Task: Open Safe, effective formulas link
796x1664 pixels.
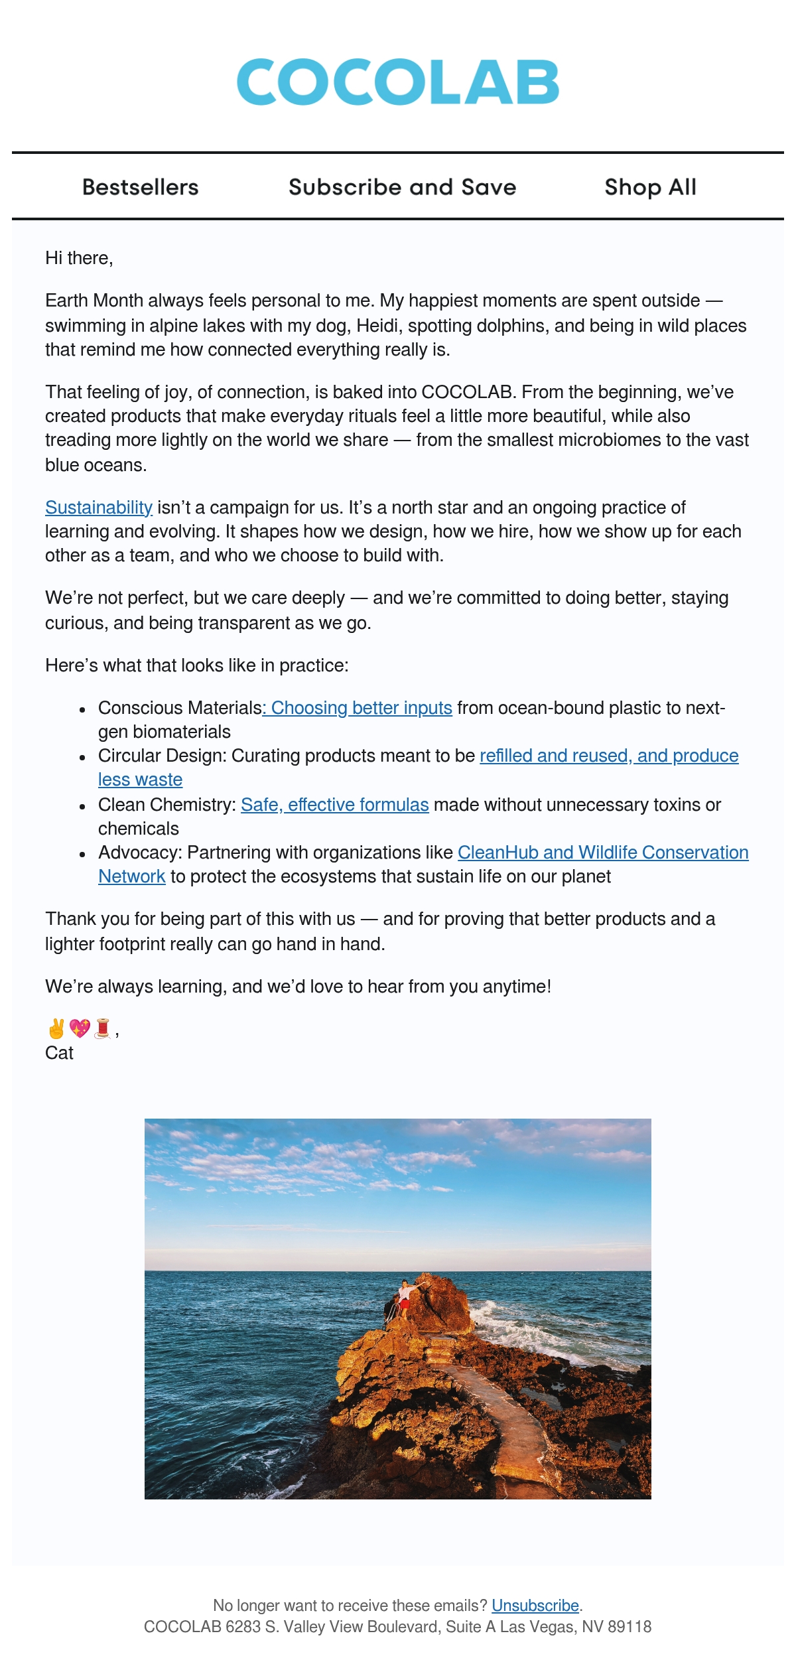Action: (x=335, y=805)
